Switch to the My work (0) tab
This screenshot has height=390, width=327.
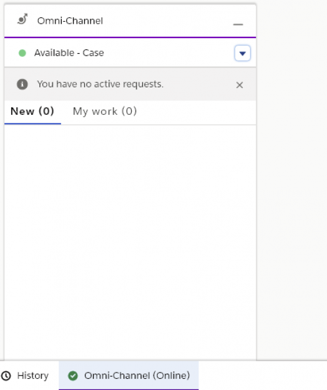(105, 111)
